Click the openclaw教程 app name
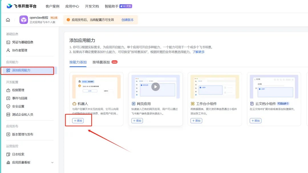 (39, 18)
